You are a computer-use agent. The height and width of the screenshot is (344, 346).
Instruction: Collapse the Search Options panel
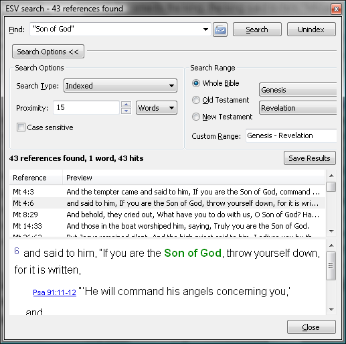pyautogui.click(x=48, y=52)
